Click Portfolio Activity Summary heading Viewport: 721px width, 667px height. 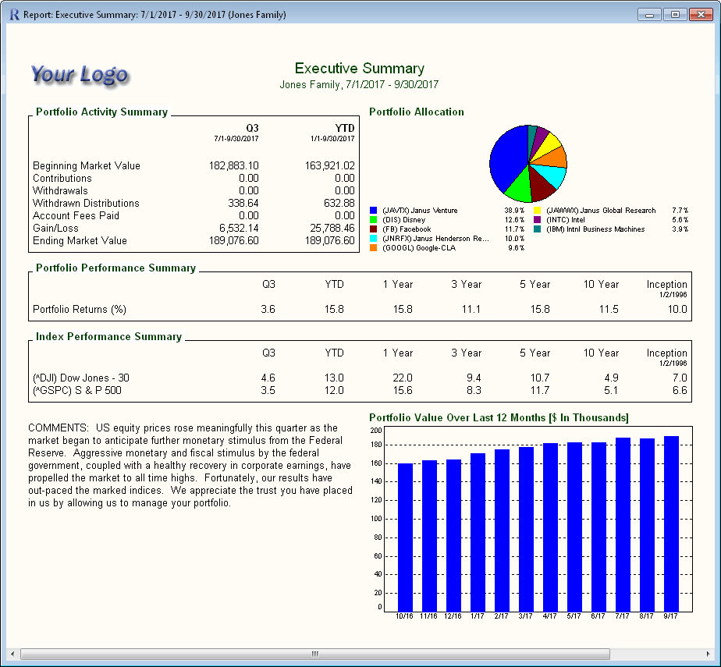[x=101, y=112]
